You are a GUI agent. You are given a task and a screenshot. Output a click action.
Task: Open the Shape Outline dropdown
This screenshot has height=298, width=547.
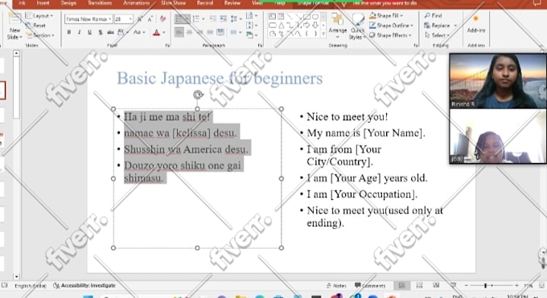pyautogui.click(x=392, y=26)
